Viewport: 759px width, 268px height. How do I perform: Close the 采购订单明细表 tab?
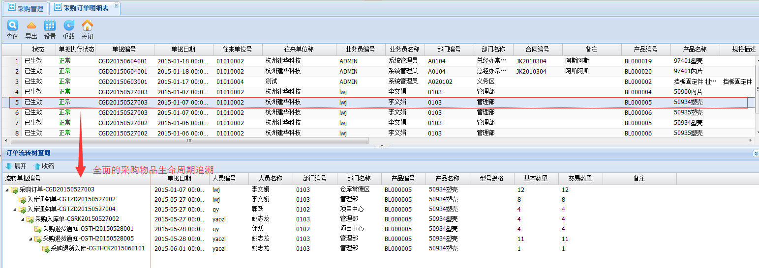pyautogui.click(x=116, y=5)
